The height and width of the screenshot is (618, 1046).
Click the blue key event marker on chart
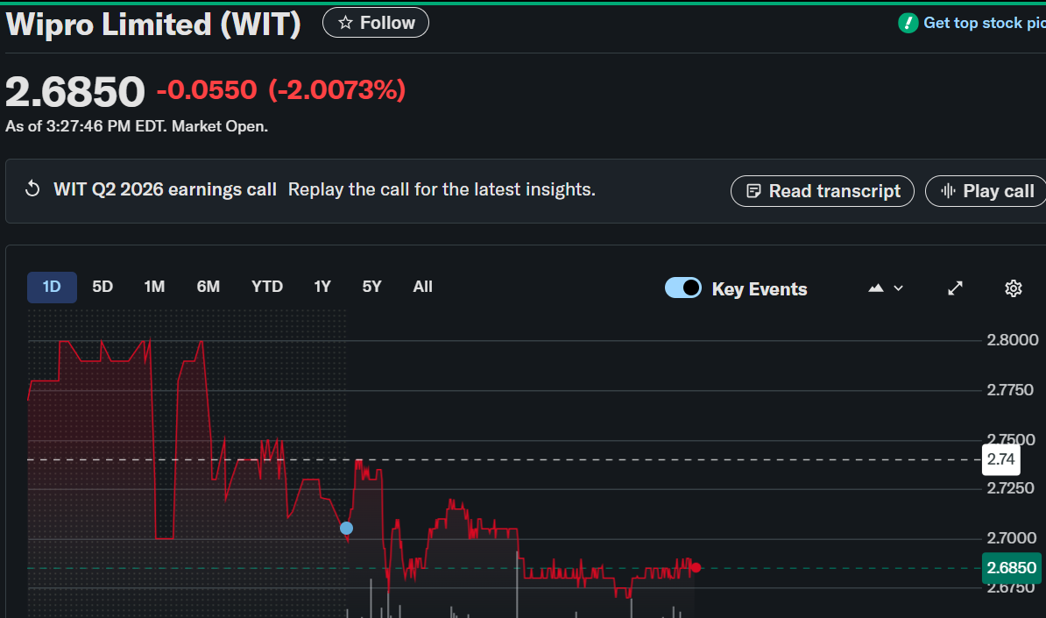point(346,528)
